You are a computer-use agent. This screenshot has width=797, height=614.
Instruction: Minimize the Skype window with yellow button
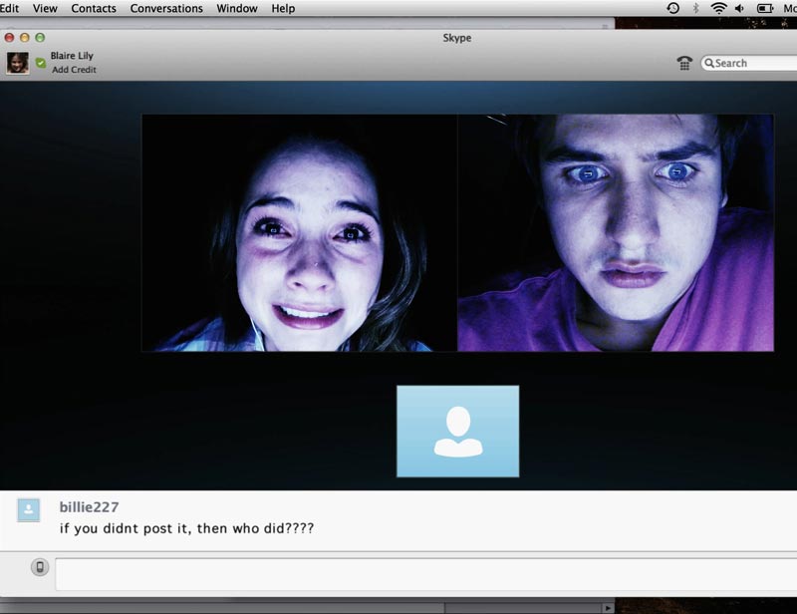tap(24, 38)
